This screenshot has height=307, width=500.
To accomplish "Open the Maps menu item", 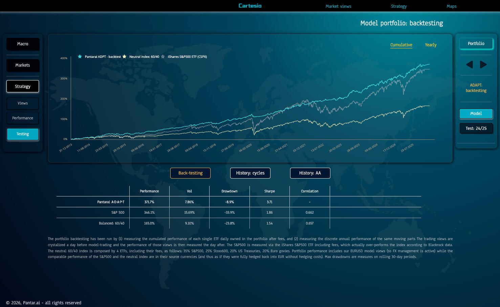I will [x=451, y=6].
